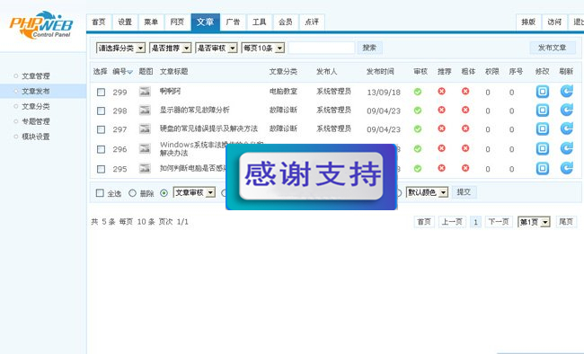Click the 搜索 search button
584x354 pixels.
coord(369,48)
